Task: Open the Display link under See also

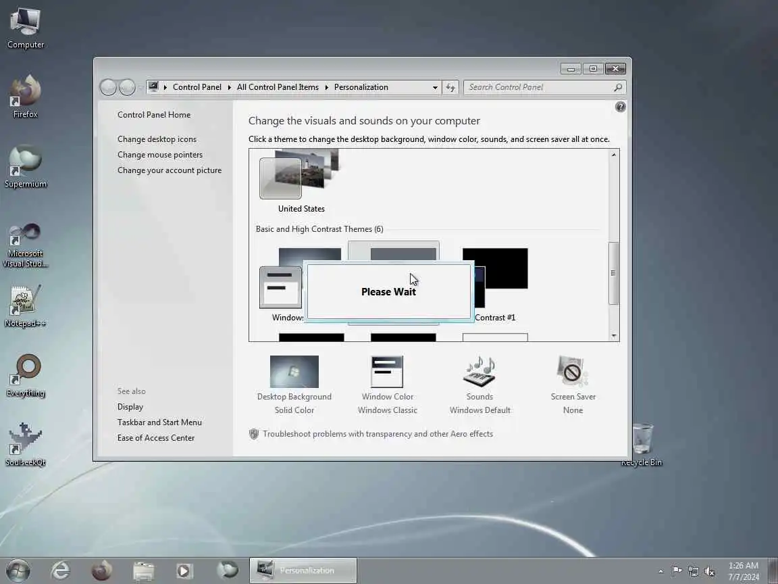Action: (130, 407)
